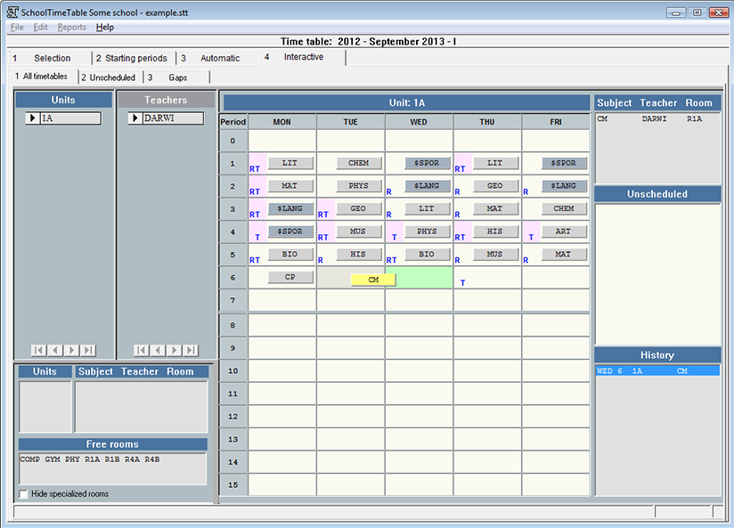
Task: Open the File menu
Action: click(x=17, y=27)
